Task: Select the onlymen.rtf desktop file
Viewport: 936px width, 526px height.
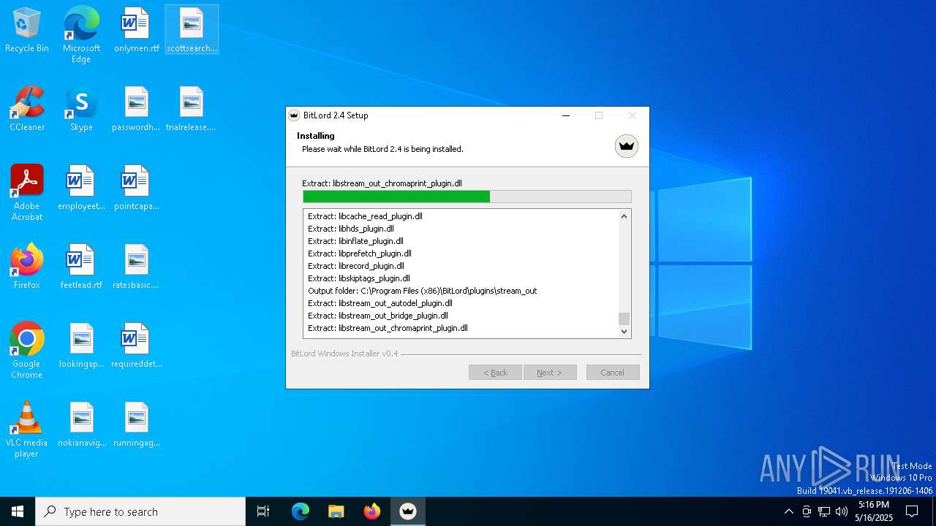Action: click(x=136, y=31)
